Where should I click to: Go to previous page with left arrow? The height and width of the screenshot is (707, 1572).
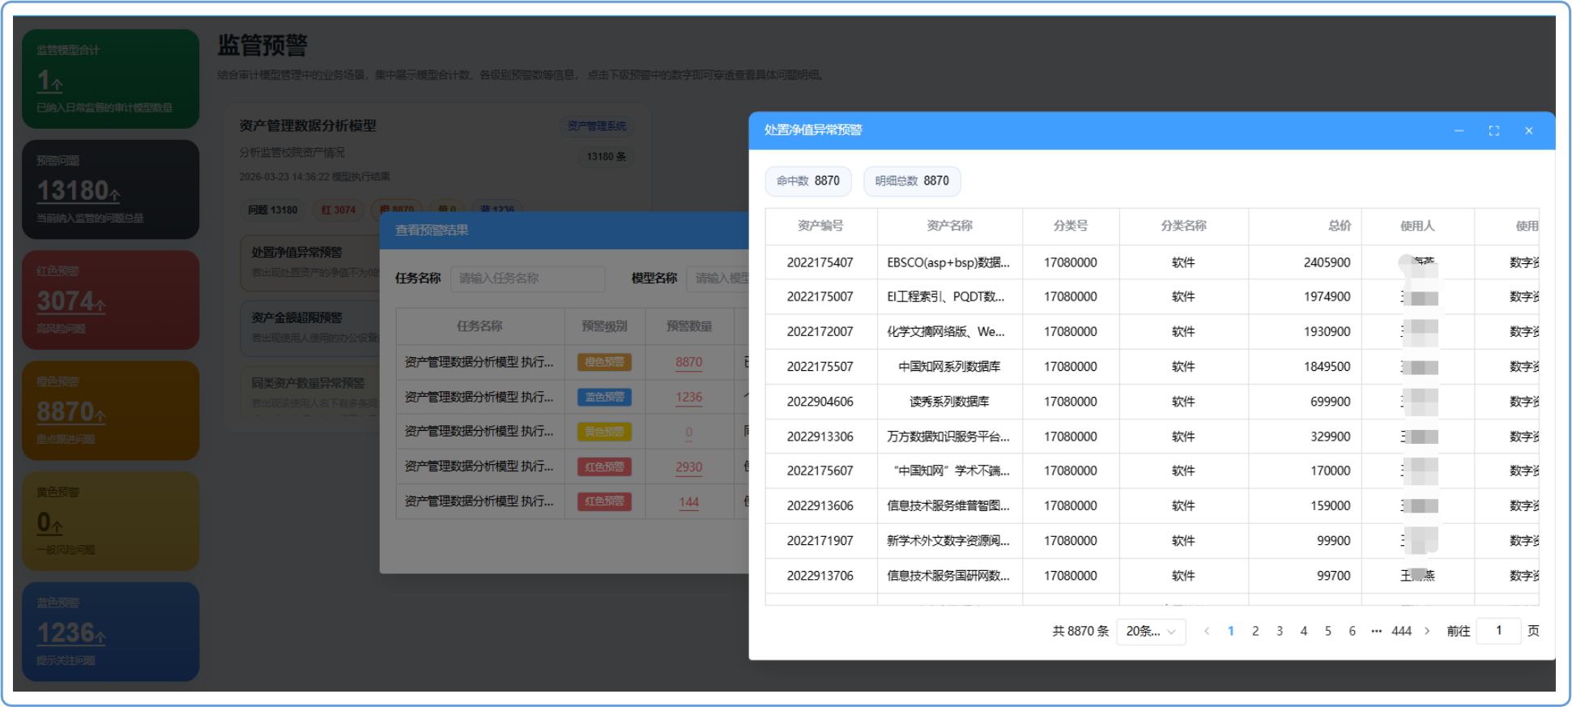click(x=1207, y=631)
